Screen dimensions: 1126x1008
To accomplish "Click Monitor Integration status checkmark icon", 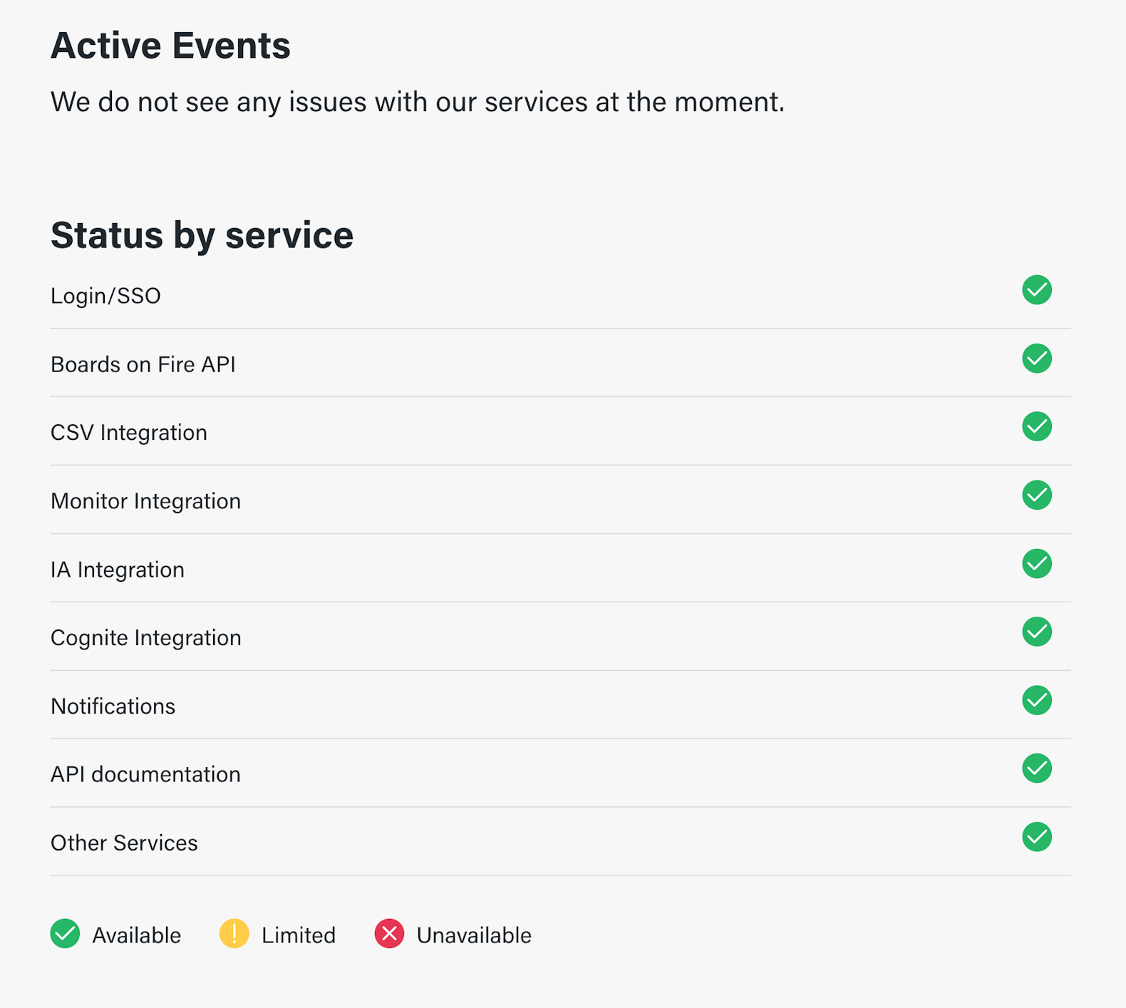I will [x=1036, y=495].
